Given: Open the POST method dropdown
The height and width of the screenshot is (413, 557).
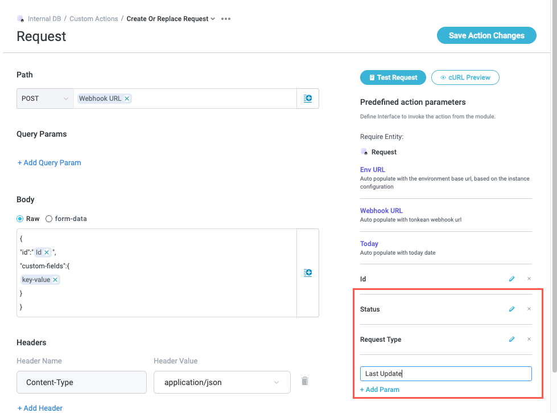Looking at the screenshot, I should click(x=45, y=99).
